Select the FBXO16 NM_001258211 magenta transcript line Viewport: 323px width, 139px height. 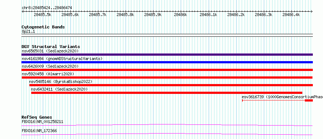167,125
